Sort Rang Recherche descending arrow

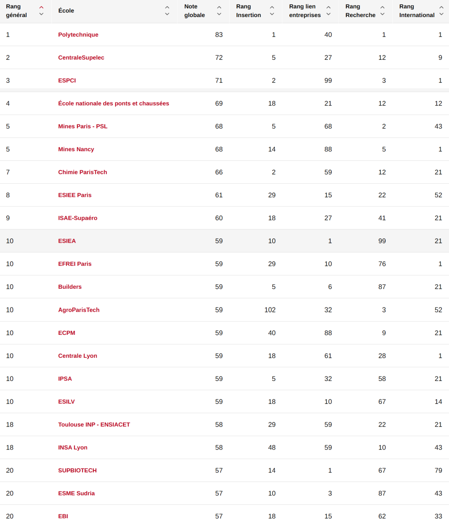(382, 14)
